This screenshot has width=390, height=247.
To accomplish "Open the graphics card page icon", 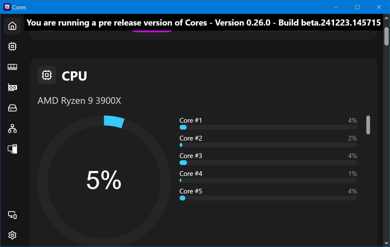I will pyautogui.click(x=12, y=87).
